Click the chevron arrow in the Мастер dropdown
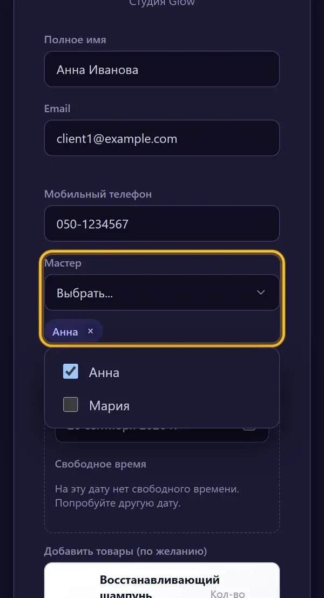 pos(261,293)
